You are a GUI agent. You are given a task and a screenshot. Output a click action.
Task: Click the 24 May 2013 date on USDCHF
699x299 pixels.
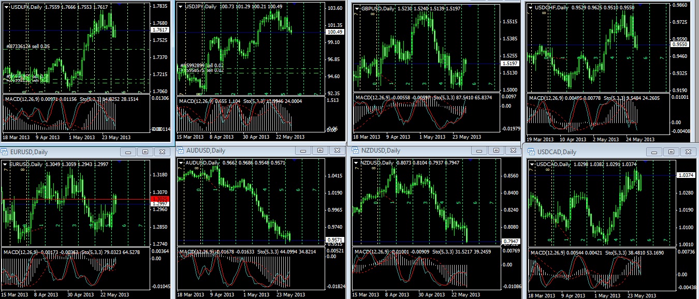coord(641,139)
